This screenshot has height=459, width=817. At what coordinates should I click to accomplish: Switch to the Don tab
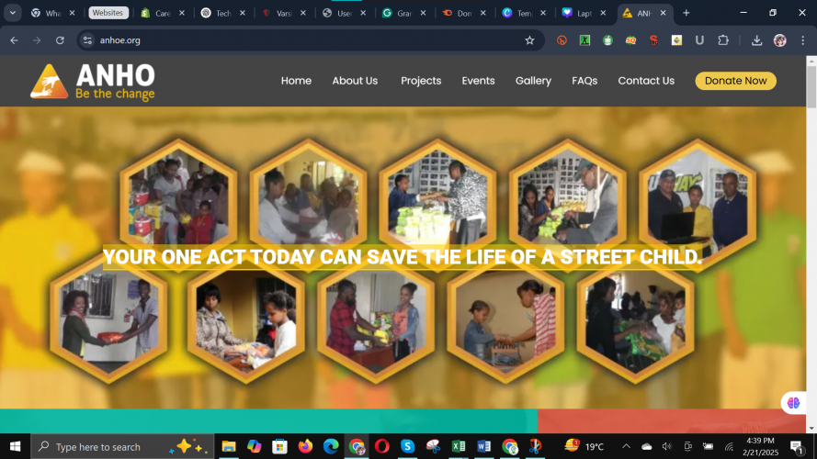(x=464, y=13)
